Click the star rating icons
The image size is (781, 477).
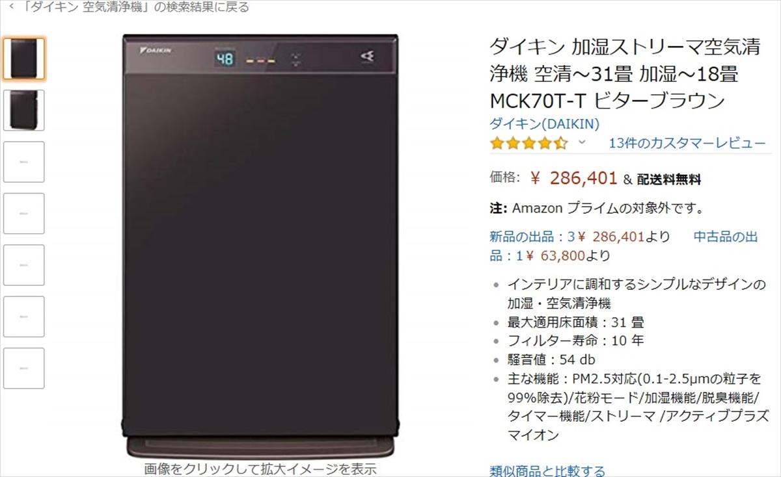pos(529,143)
